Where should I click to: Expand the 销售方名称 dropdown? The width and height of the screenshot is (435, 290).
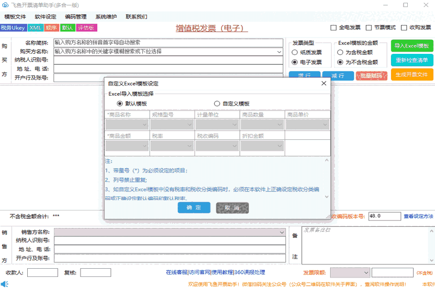282,232
